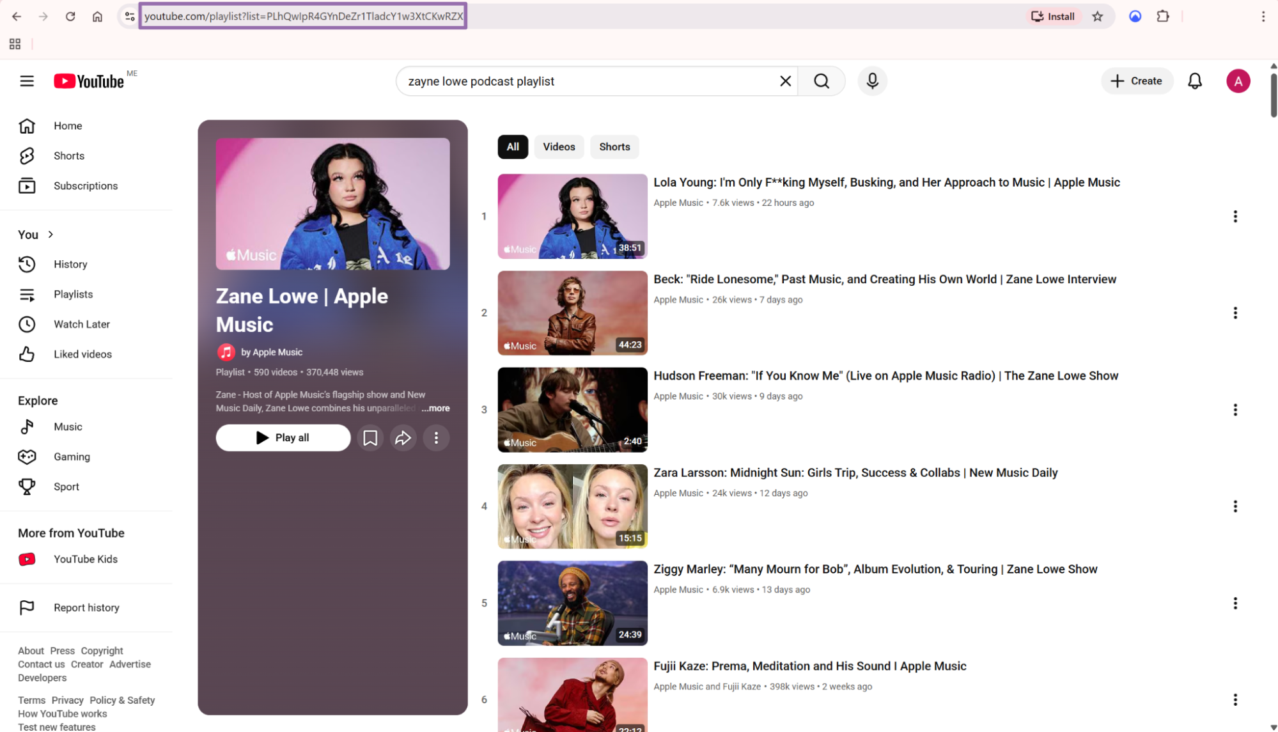The width and height of the screenshot is (1278, 732).
Task: Open the Terms footer link
Action: pyautogui.click(x=31, y=701)
